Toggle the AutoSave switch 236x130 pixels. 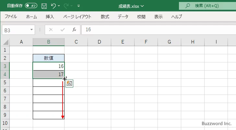pos(31,6)
